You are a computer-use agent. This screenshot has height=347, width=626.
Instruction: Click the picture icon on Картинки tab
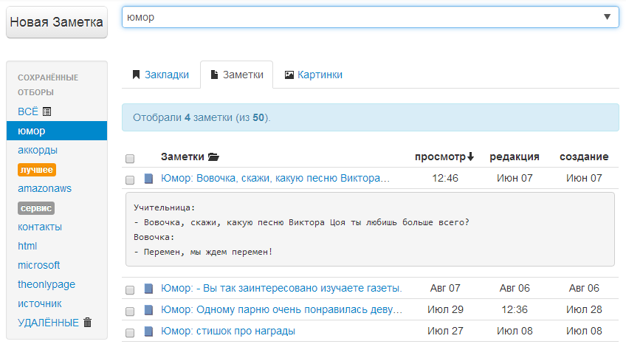click(289, 75)
